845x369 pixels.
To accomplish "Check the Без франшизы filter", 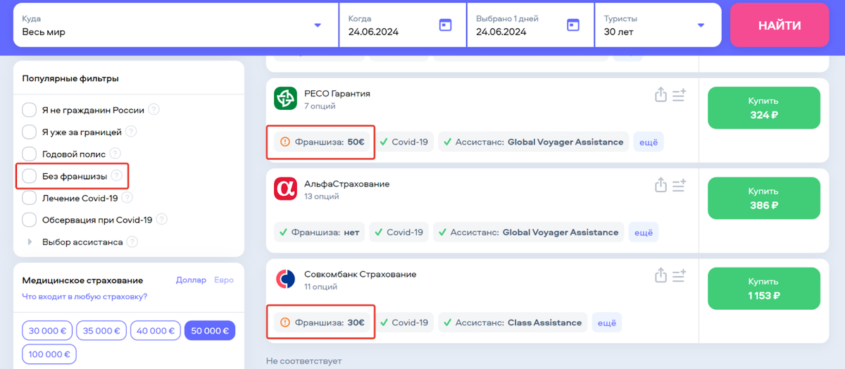I will pyautogui.click(x=29, y=176).
